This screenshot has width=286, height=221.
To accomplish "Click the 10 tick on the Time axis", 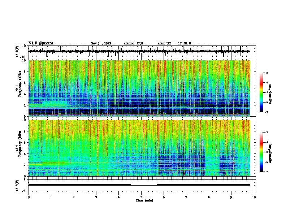I will (x=254, y=197).
